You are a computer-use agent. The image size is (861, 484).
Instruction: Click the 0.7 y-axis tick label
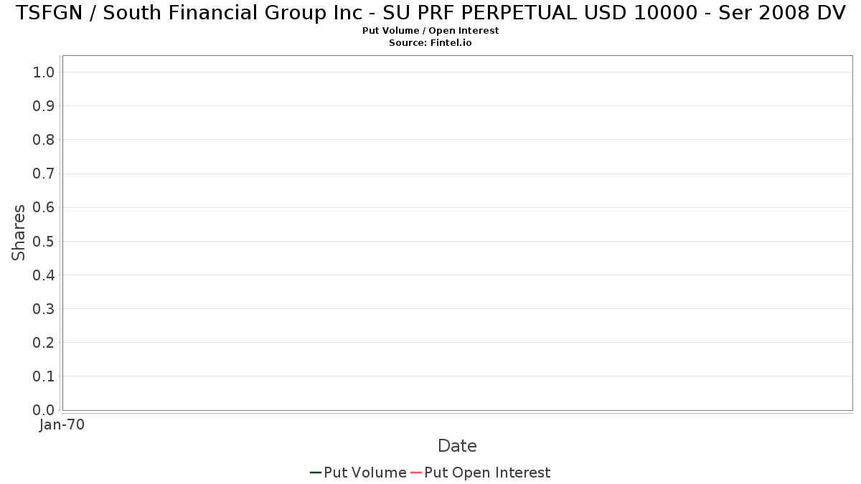[x=44, y=174]
